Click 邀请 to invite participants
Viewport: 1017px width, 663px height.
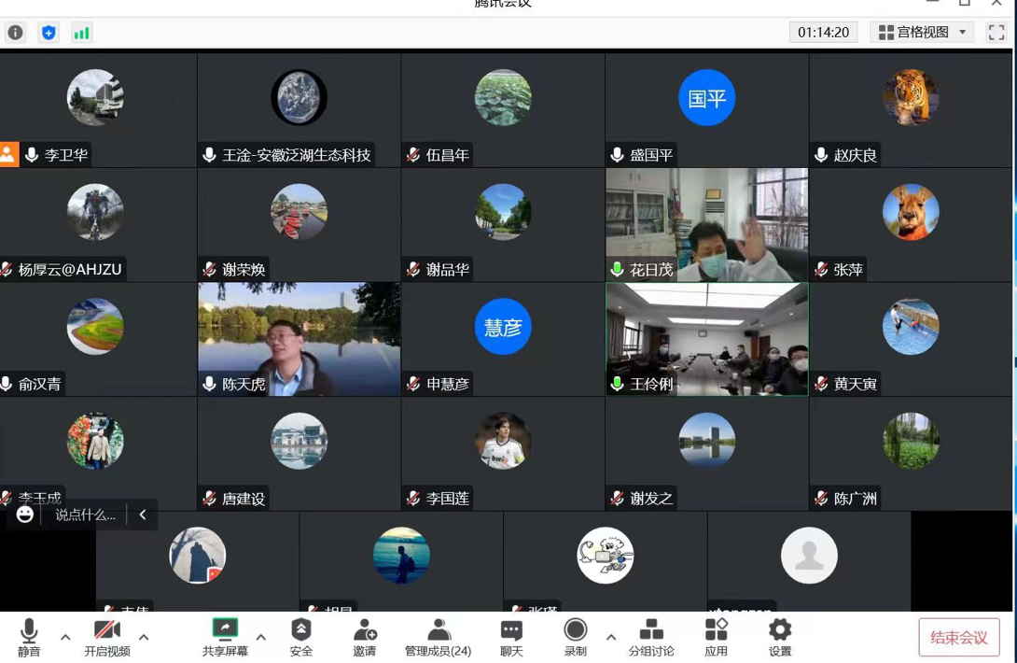point(365,637)
